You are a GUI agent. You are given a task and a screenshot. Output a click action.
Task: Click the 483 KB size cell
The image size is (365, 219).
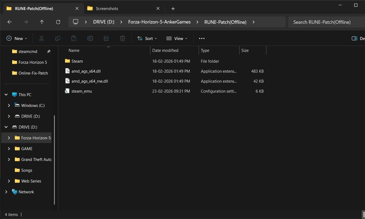pyautogui.click(x=257, y=71)
